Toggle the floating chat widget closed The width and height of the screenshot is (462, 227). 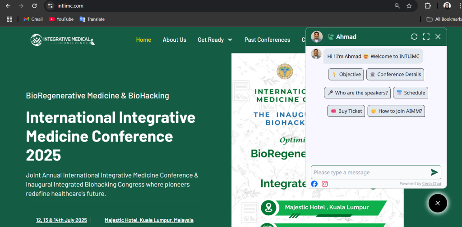[437, 203]
